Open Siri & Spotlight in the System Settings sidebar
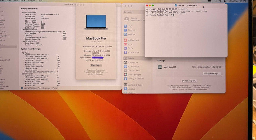 (x=132, y=75)
